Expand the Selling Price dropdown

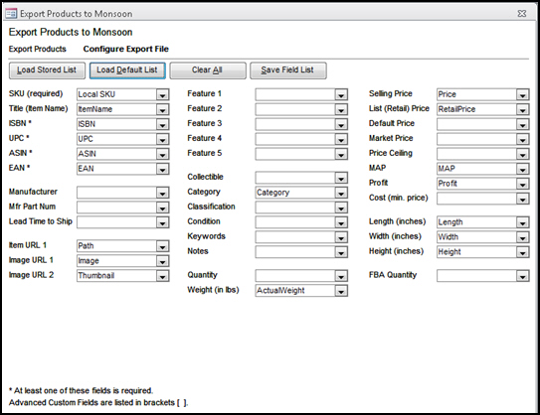click(x=522, y=94)
